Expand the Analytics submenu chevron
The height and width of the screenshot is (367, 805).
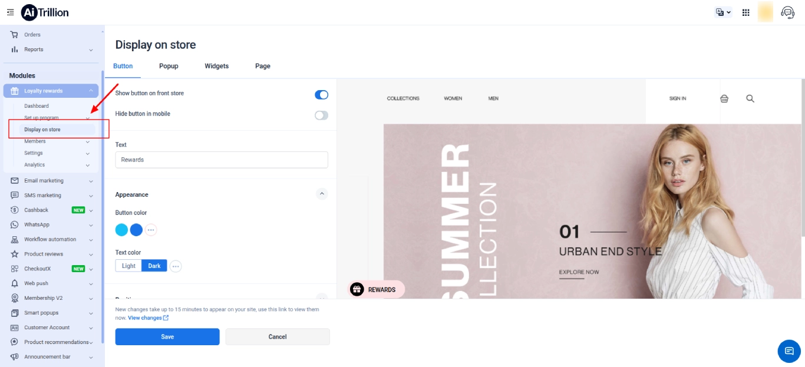[x=88, y=165]
